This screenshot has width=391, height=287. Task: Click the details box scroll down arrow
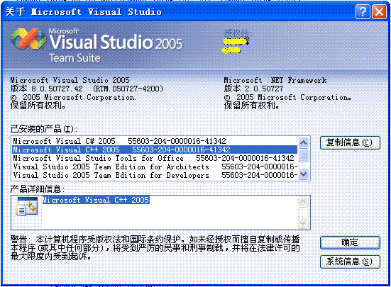click(x=303, y=223)
